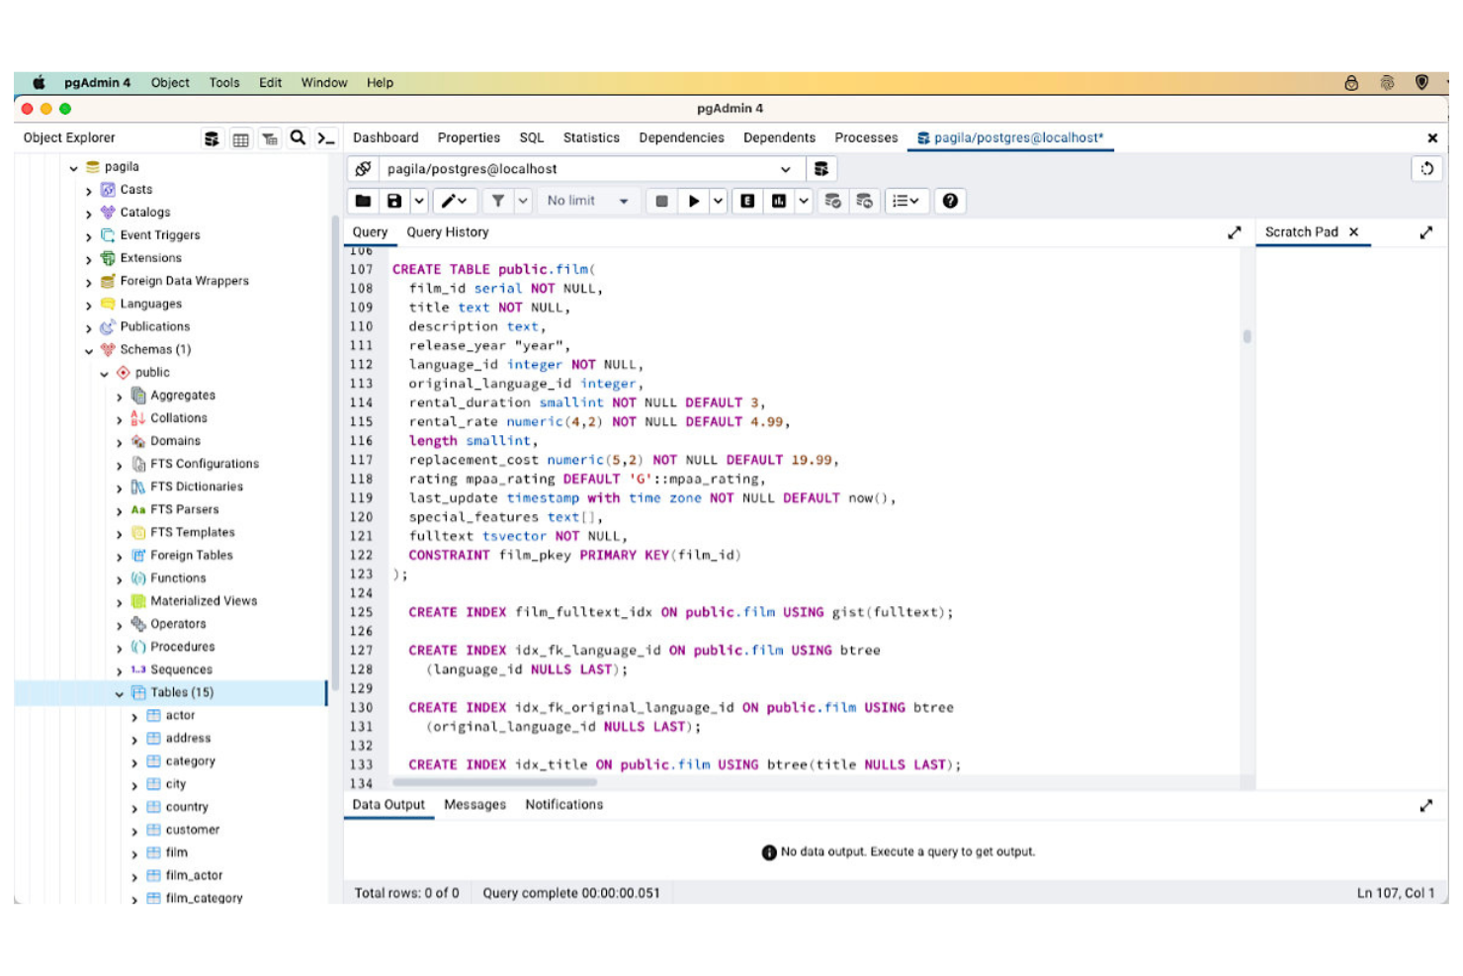Expand the actor table node
This screenshot has height=976, width=1463.
pyautogui.click(x=135, y=715)
